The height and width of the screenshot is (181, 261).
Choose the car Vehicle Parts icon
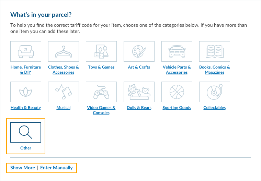click(x=177, y=51)
